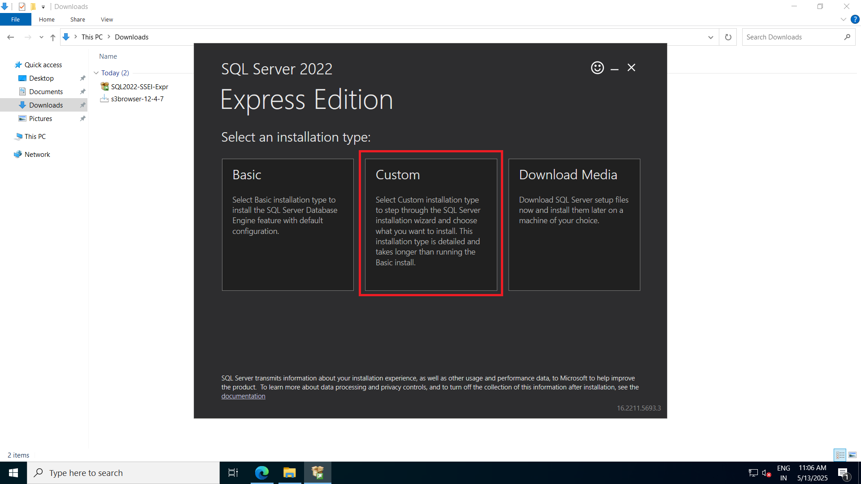
Task: Open the View ribbon tab
Action: coord(107,19)
